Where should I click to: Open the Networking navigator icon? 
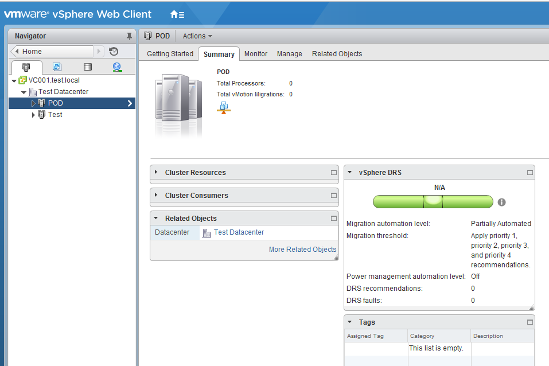pyautogui.click(x=116, y=67)
